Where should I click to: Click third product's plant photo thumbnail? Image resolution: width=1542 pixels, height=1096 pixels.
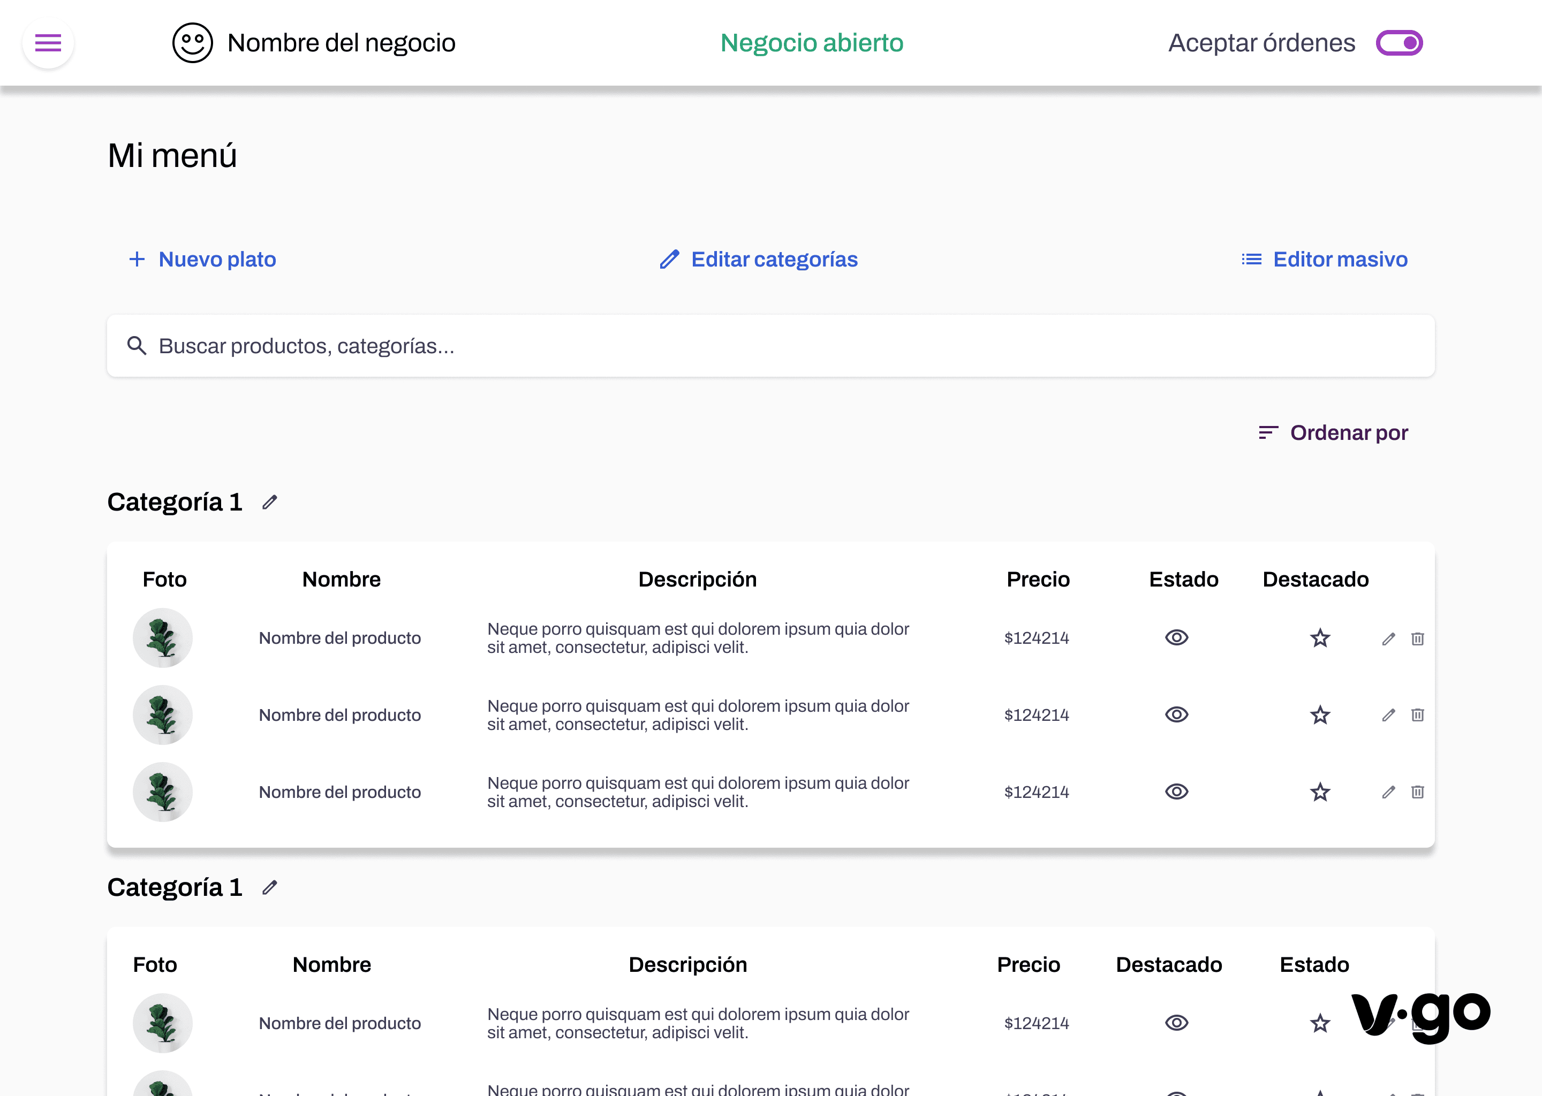pos(163,791)
